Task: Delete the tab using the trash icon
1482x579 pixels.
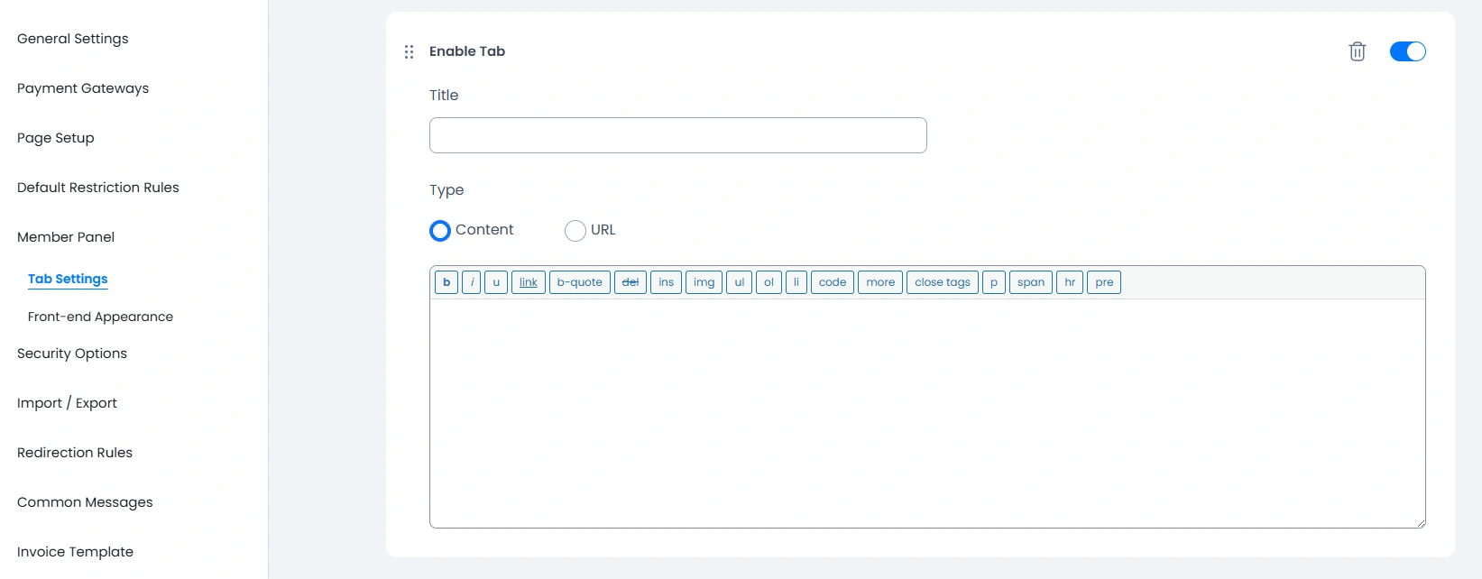Action: 1357,51
